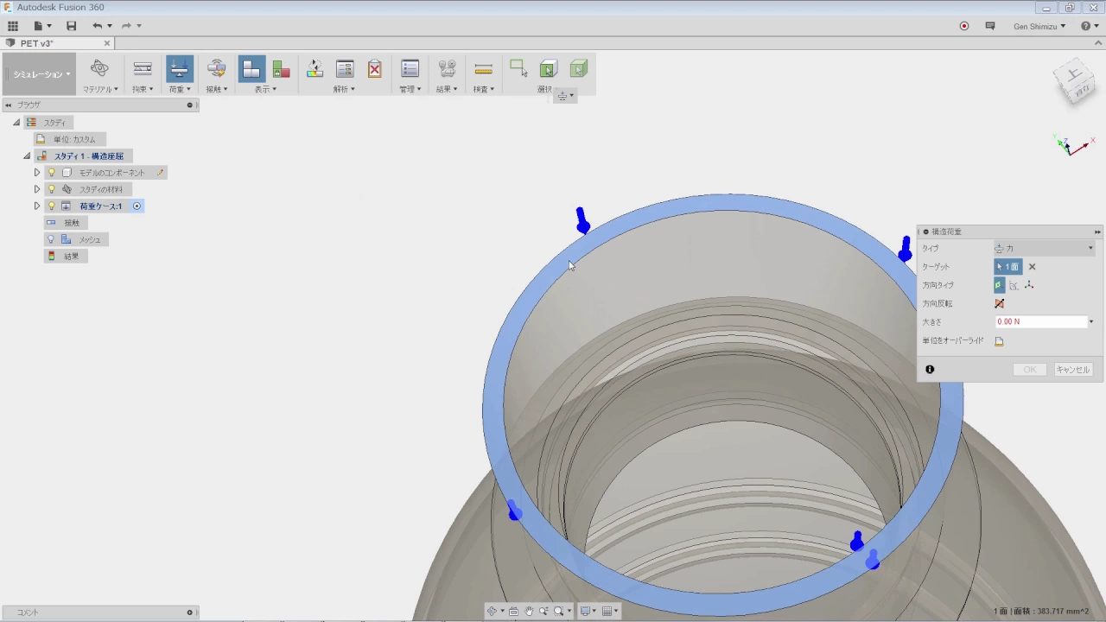Toggle visibility bulb for 荷重ケース:1
Screen dimensions: 1106x622
tap(52, 206)
